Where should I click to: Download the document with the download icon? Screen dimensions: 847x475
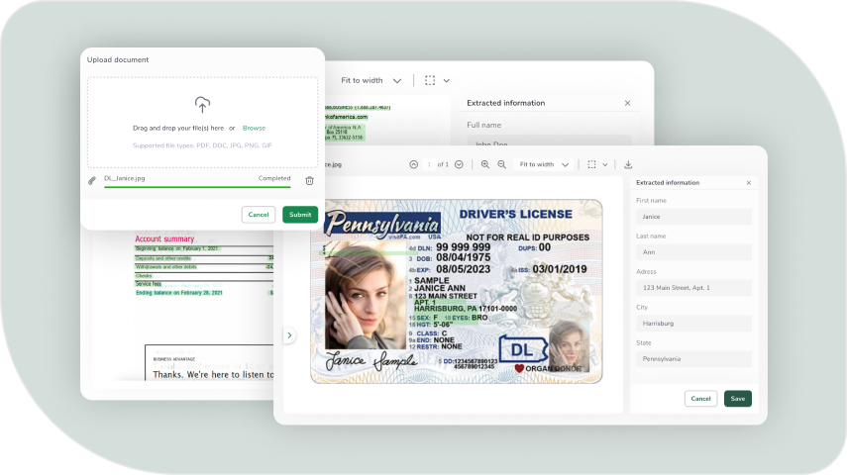click(627, 164)
